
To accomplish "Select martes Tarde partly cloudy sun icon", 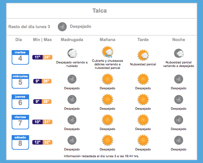I will [x=143, y=55].
